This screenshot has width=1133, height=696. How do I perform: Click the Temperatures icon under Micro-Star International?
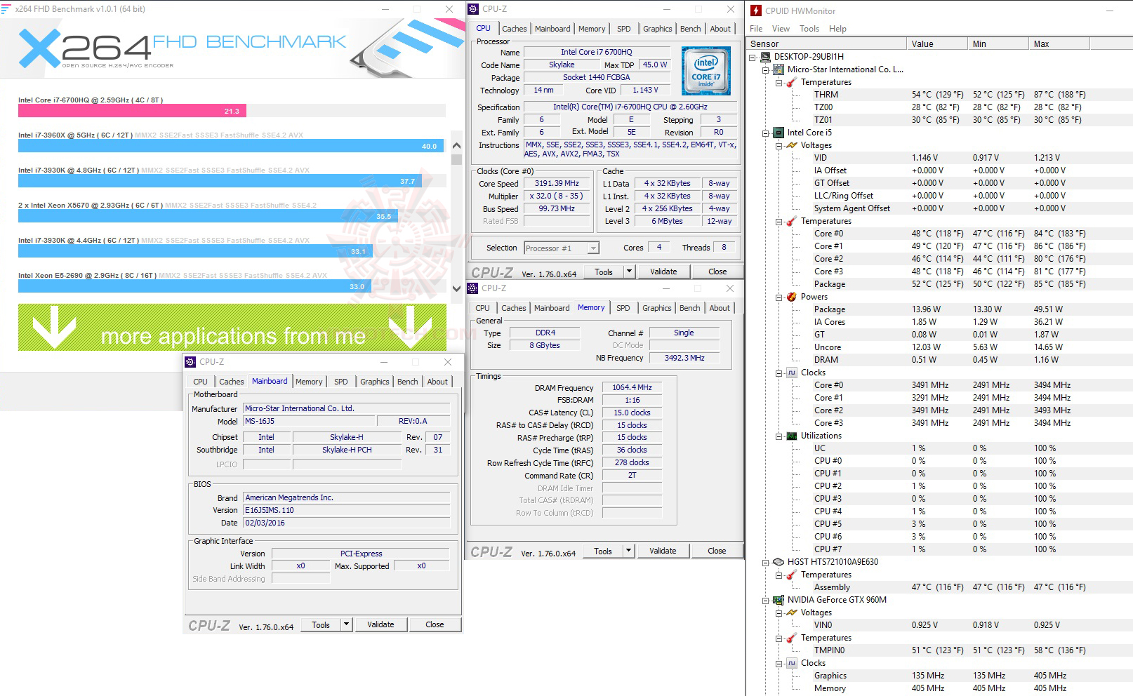tap(791, 82)
